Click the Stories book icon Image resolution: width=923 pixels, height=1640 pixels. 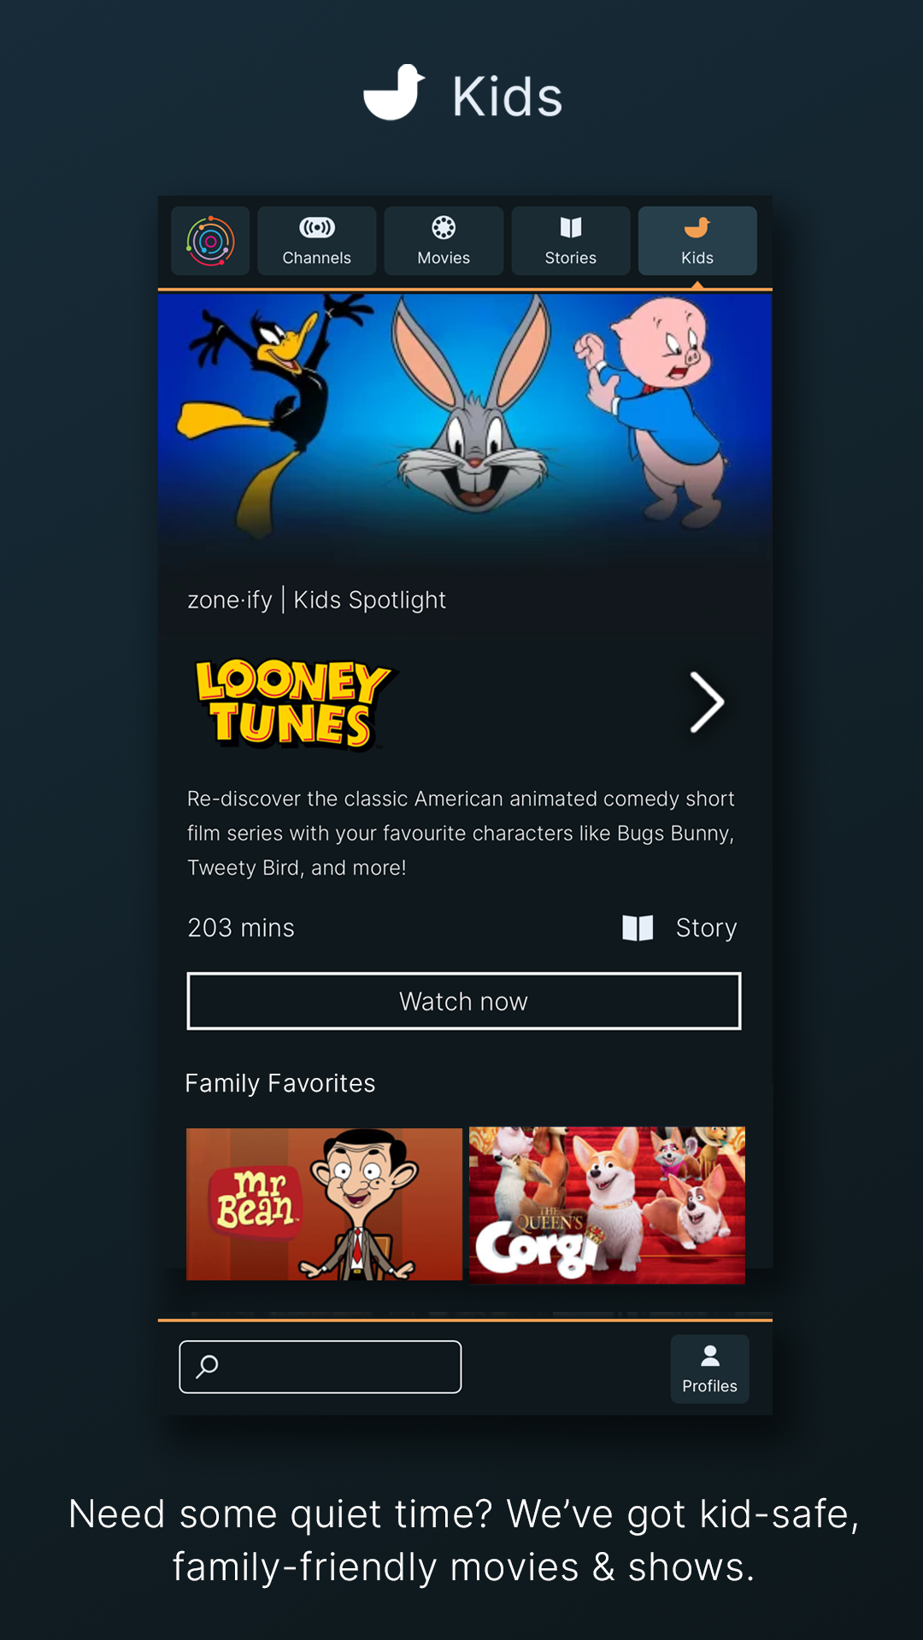(571, 227)
